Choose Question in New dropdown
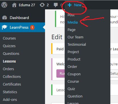Screen dimensions: 118x104 75,96
